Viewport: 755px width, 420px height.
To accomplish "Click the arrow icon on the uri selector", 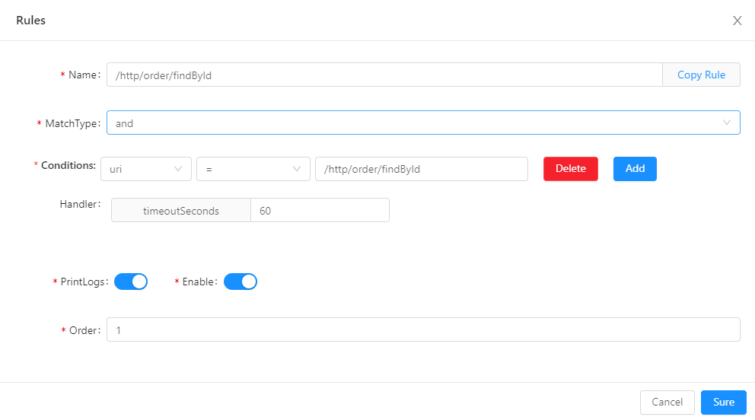I will pyautogui.click(x=179, y=169).
